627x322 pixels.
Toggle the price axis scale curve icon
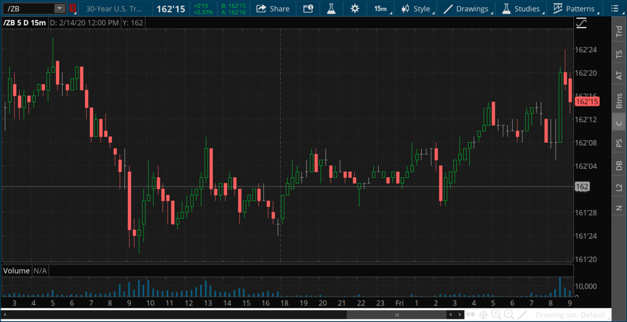coord(581,24)
